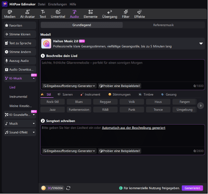Select Instrumental under KI-Musik
208x194 pixels.
pos(18,97)
